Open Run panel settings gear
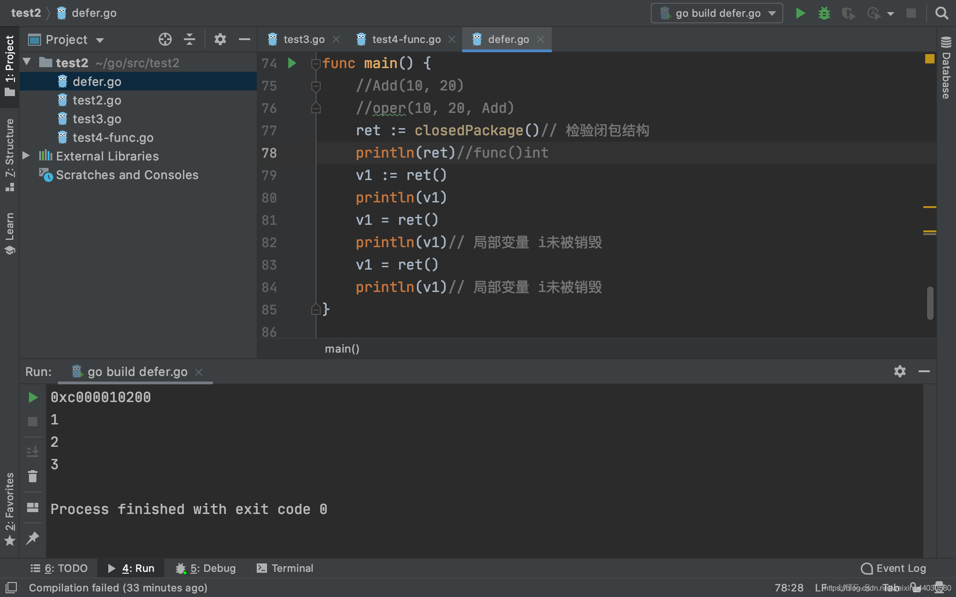The image size is (956, 597). (900, 371)
